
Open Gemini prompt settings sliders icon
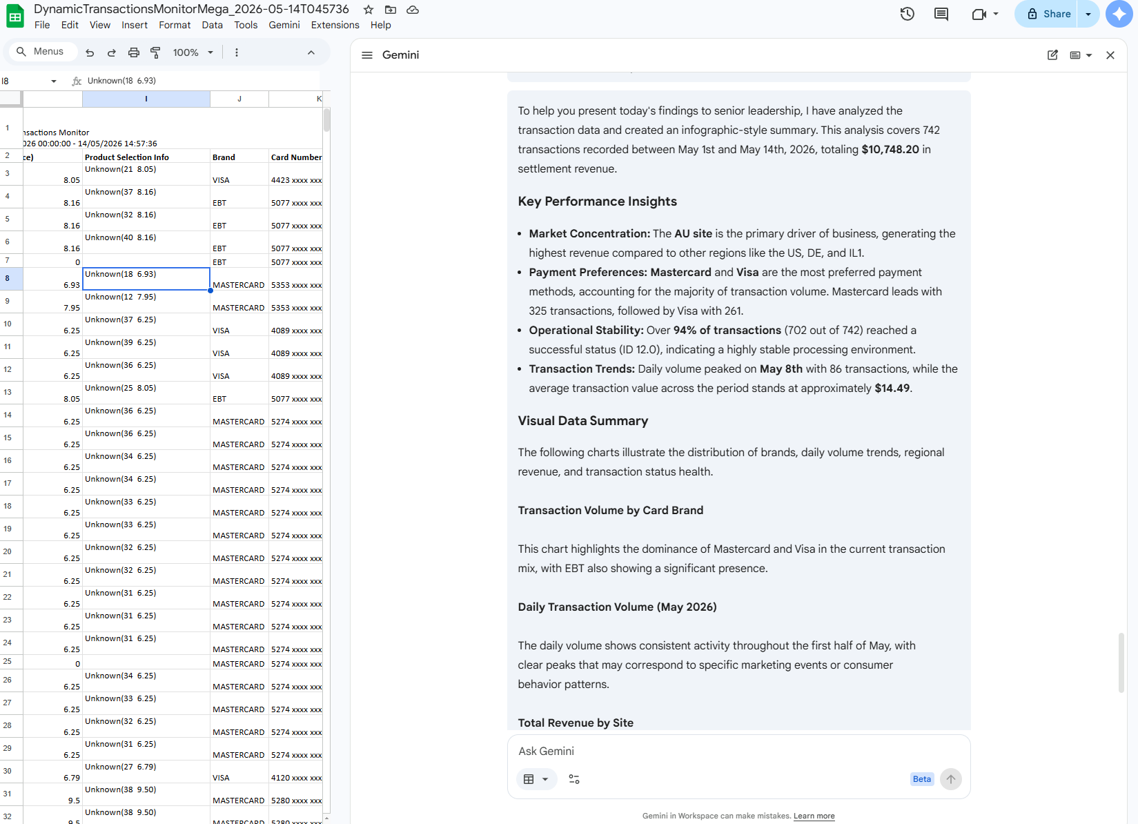pyautogui.click(x=574, y=779)
